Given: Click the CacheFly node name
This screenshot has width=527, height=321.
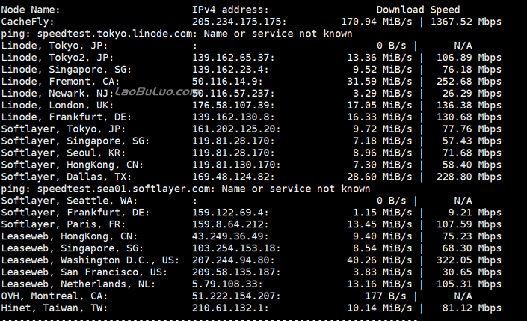Looking at the screenshot, I should click(x=28, y=22).
